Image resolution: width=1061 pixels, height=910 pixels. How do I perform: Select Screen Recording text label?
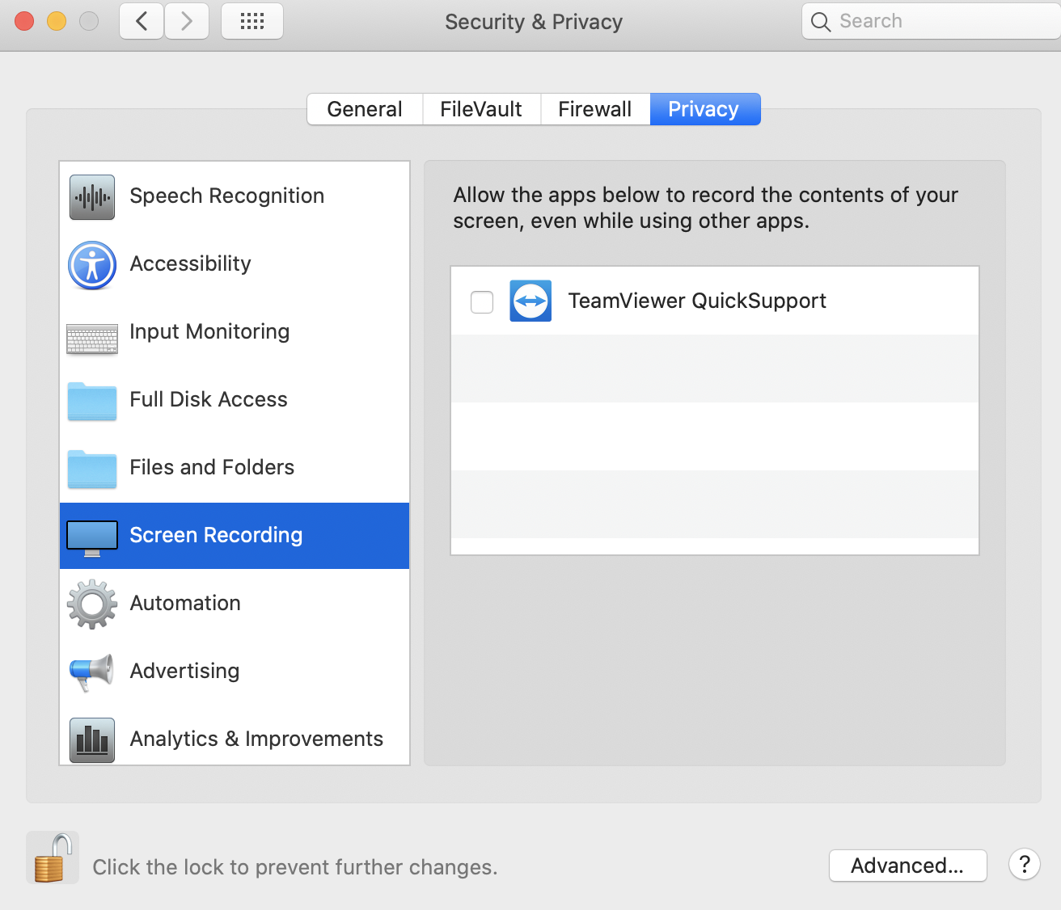(x=216, y=536)
